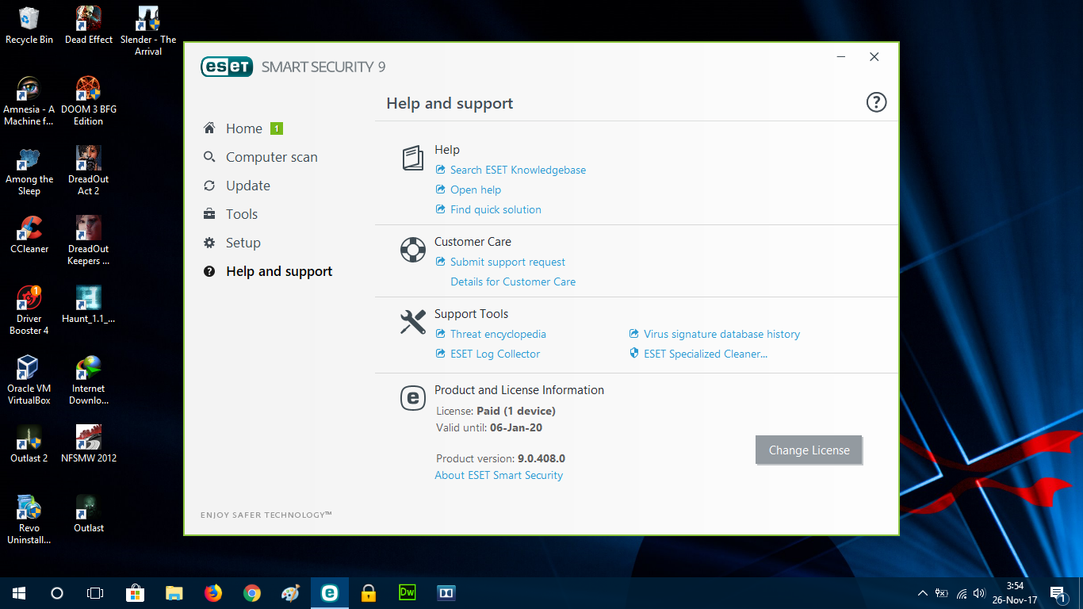Open Firefox from the taskbar
The image size is (1083, 609).
click(213, 592)
